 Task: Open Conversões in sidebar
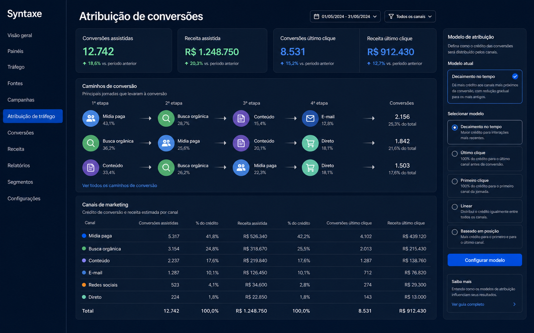(21, 133)
